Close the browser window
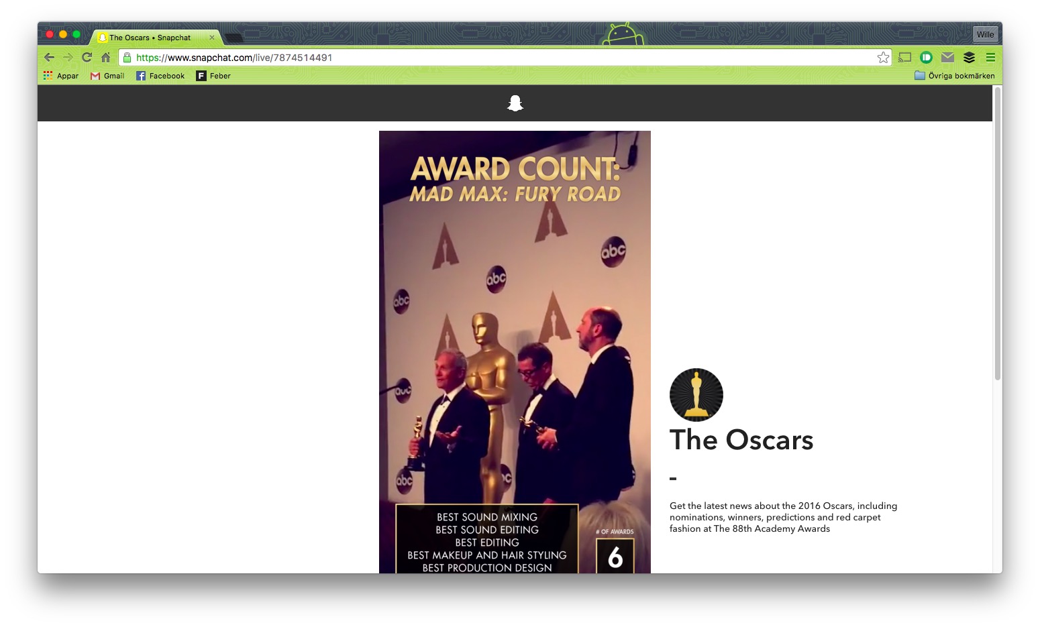The width and height of the screenshot is (1040, 627). [50, 34]
